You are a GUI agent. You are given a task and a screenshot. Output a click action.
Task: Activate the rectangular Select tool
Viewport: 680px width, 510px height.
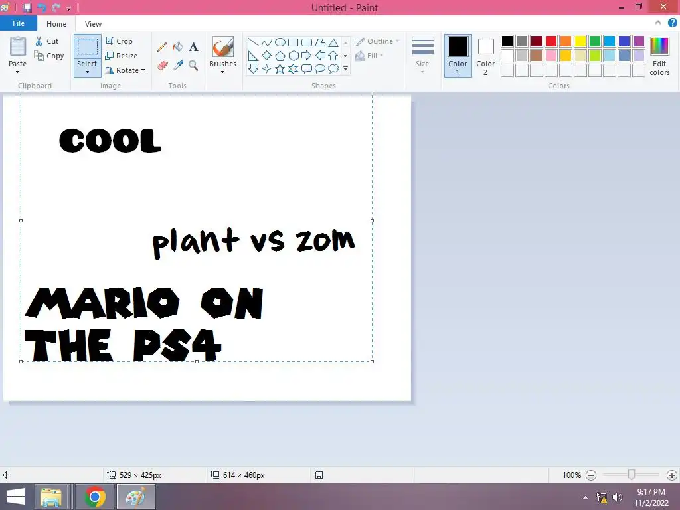(87, 47)
